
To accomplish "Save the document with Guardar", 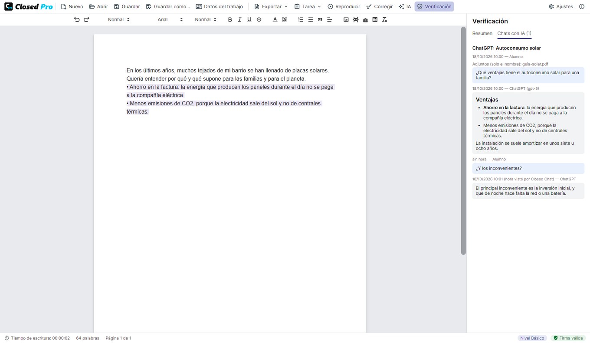I will click(127, 7).
